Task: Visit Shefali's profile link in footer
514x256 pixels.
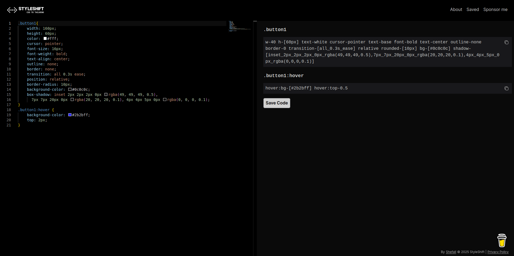Action: pos(451,252)
